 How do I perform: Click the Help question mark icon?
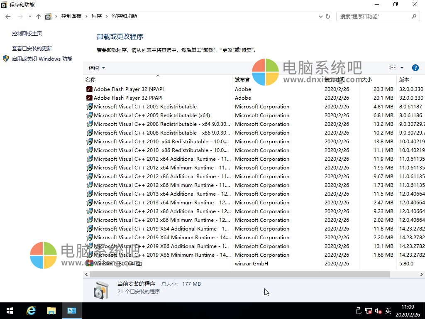point(415,67)
